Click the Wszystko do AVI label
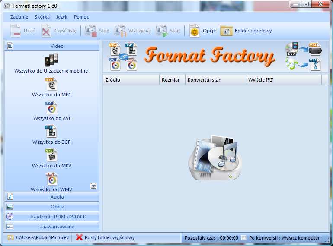The height and width of the screenshot is (246, 333). click(51, 118)
